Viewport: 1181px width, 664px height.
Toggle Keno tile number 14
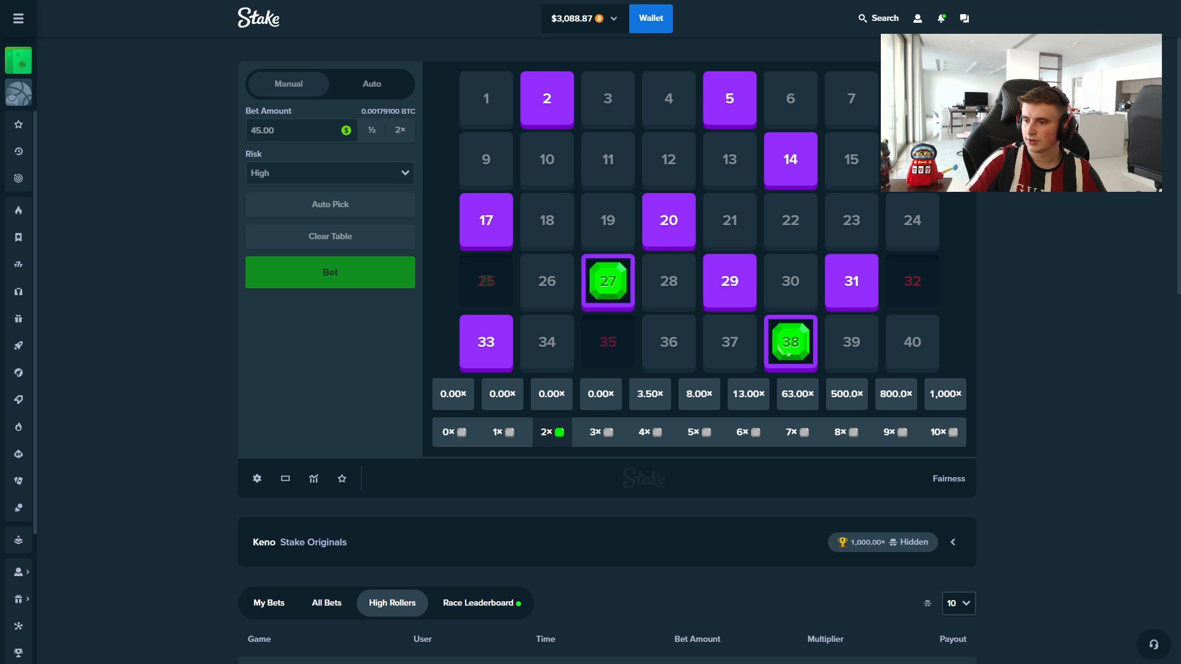pyautogui.click(x=790, y=159)
